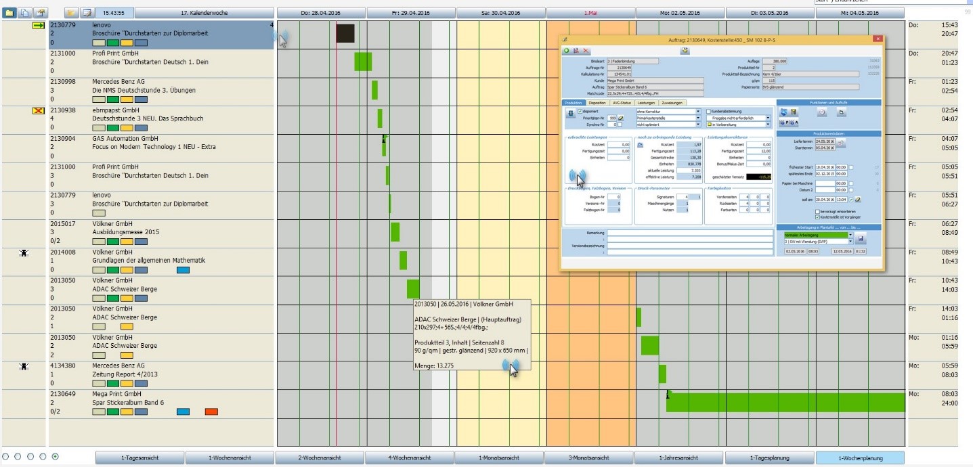973x467 pixels.
Task: Click the eraser icon next to Prioritäten-Nr
Action: tap(620, 118)
